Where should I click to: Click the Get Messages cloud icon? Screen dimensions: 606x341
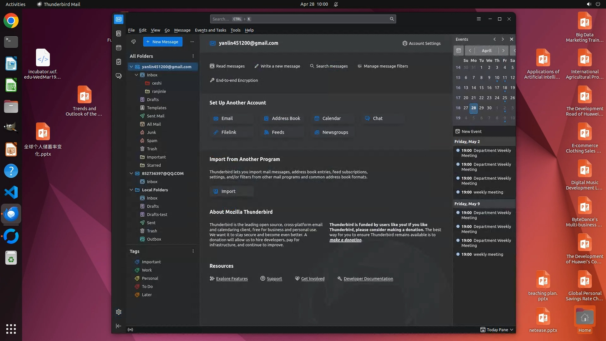tap(134, 42)
